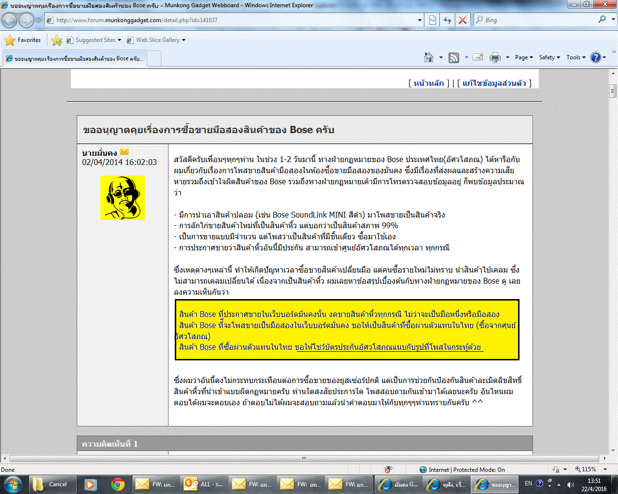The width and height of the screenshot is (618, 494).
Task: Click the Home icon in the command bar
Action: pos(429,57)
